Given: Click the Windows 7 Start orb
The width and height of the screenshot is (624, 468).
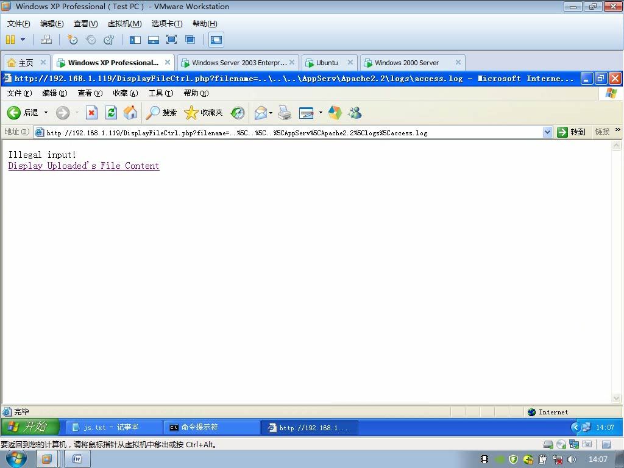Looking at the screenshot, I should coord(16,459).
